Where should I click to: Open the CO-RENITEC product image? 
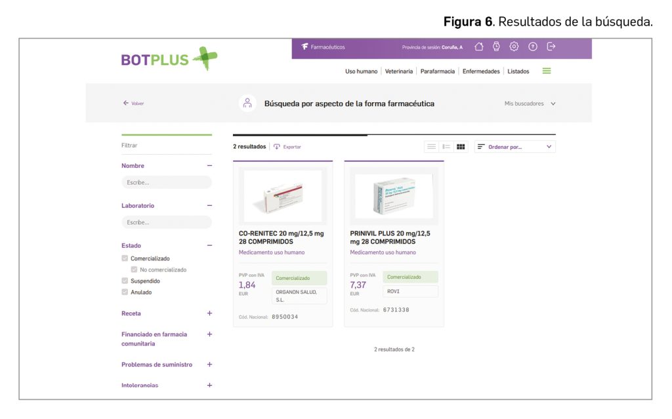(x=283, y=195)
